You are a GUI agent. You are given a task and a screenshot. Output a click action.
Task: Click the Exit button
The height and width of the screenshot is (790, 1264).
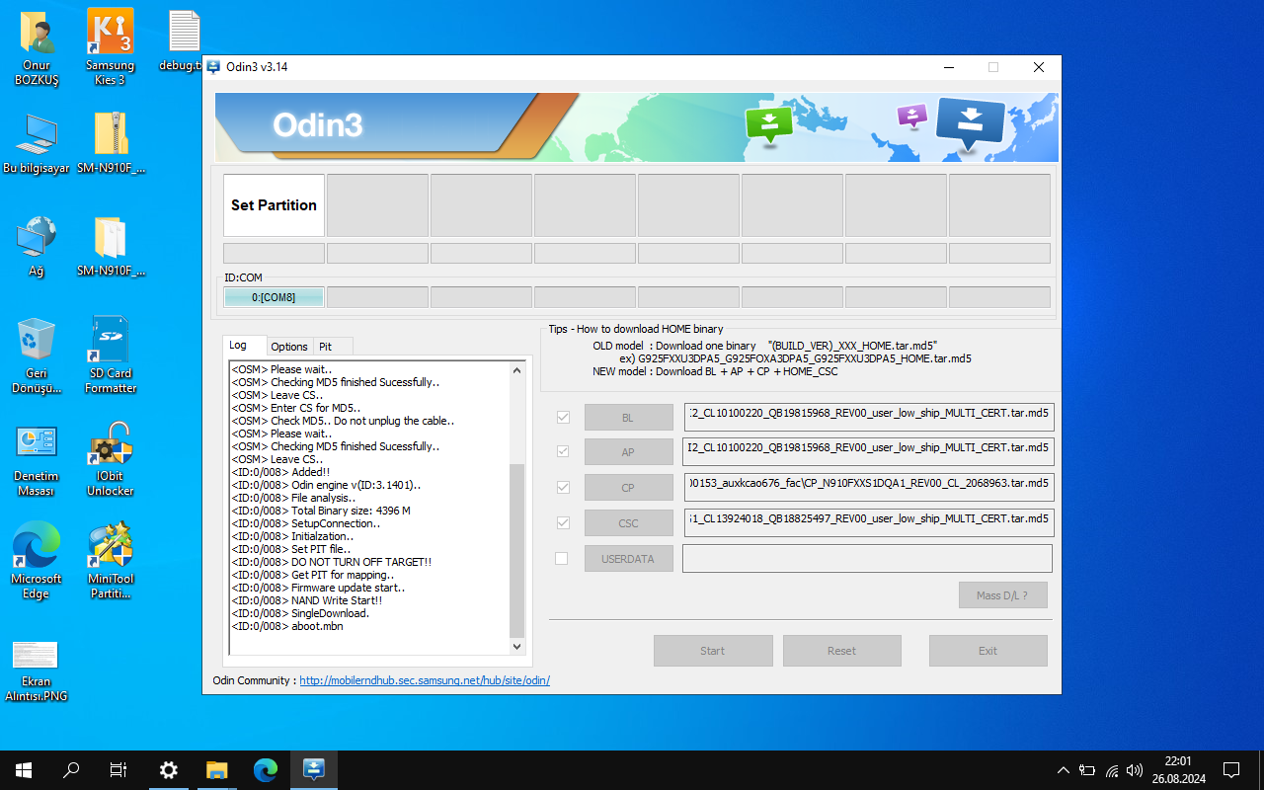click(988, 651)
